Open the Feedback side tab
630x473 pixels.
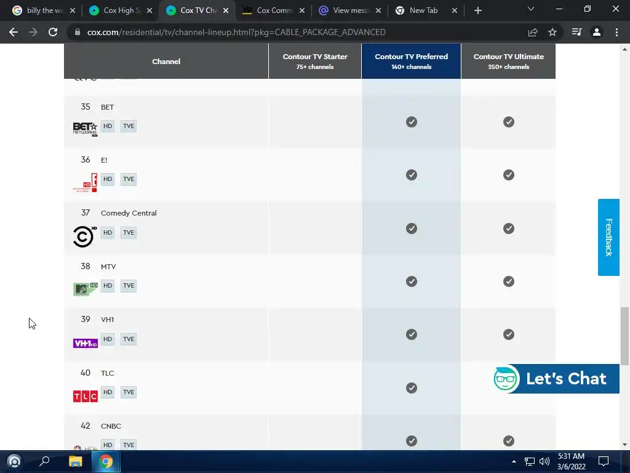click(608, 237)
